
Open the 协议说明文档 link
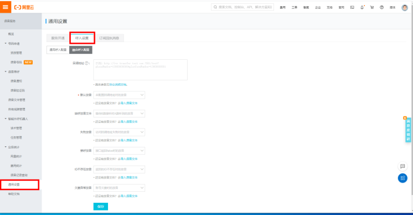tap(118, 85)
